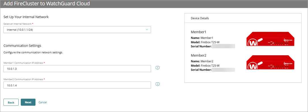Viewport: 308px width, 112px height.
Task: Click the Member1 heading in Device Details
Action: (x=198, y=32)
